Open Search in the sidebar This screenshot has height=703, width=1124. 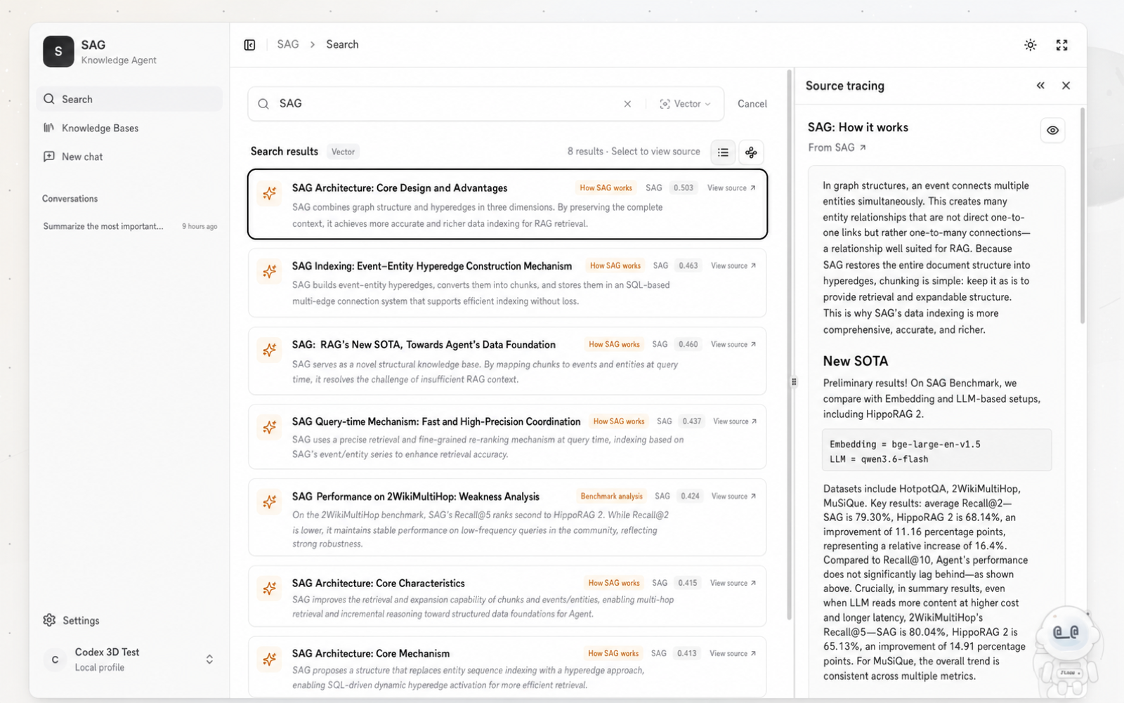pyautogui.click(x=129, y=99)
